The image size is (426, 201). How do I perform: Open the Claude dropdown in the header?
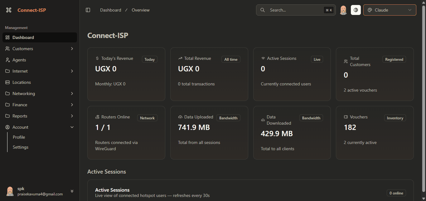point(390,10)
